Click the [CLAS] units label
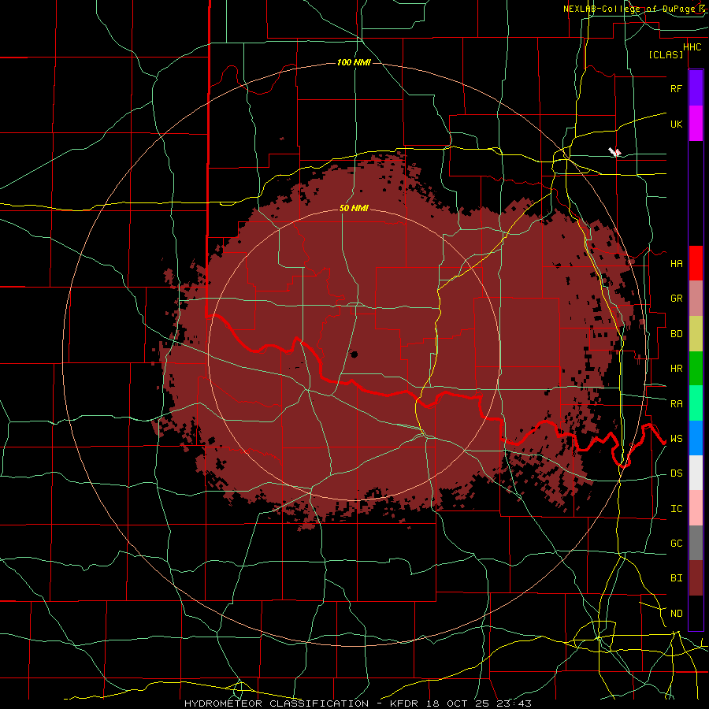The image size is (709, 709). click(x=666, y=54)
